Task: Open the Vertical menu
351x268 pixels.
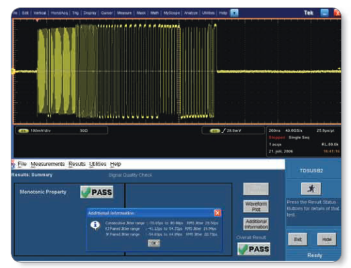Action: [x=40, y=13]
